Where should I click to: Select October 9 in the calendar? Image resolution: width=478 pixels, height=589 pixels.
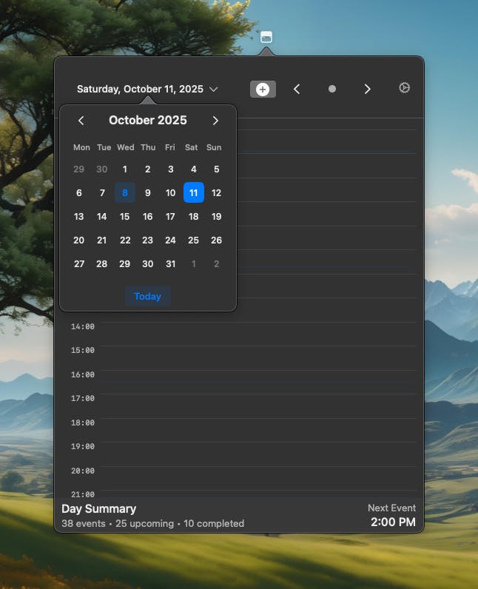click(x=147, y=192)
